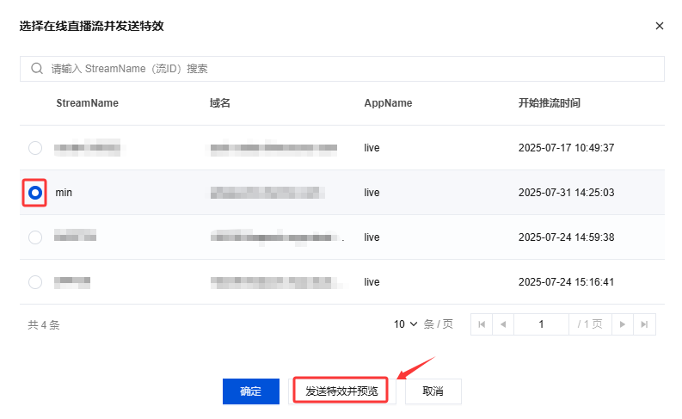Click timestamp 2025-07-24 14:59:38
The width and height of the screenshot is (682, 419).
click(566, 237)
